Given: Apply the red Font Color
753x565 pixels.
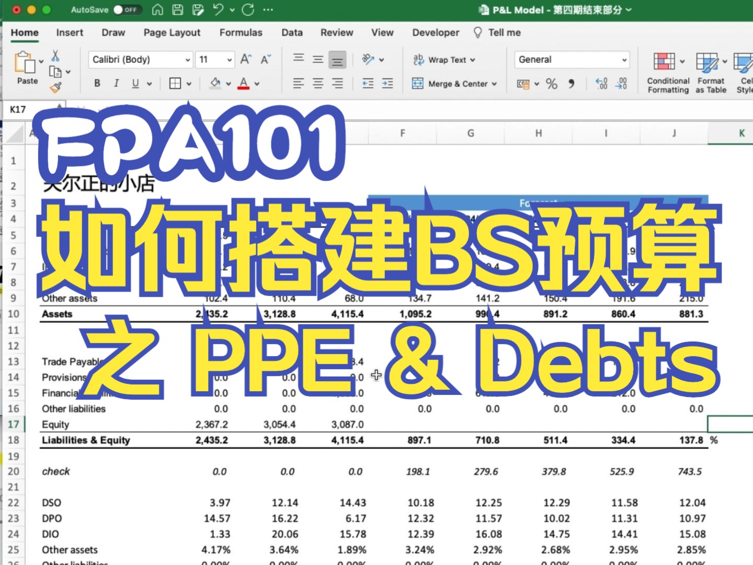Looking at the screenshot, I should click(244, 83).
